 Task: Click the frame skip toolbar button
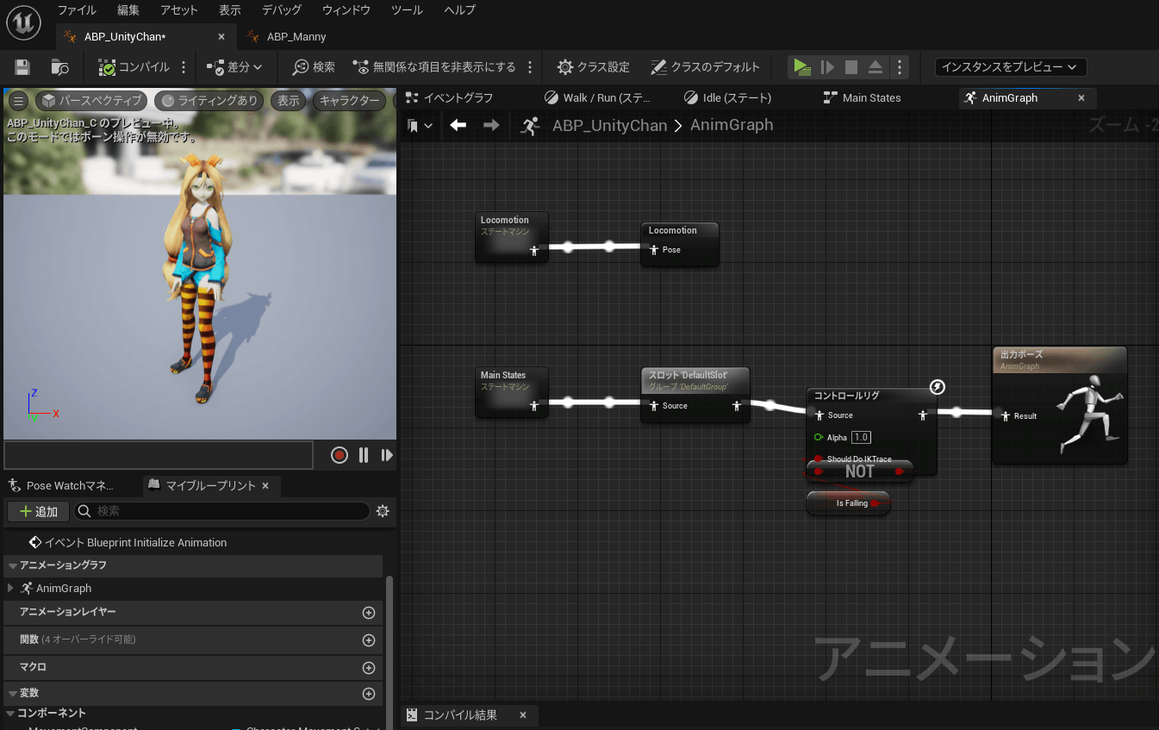click(x=827, y=67)
